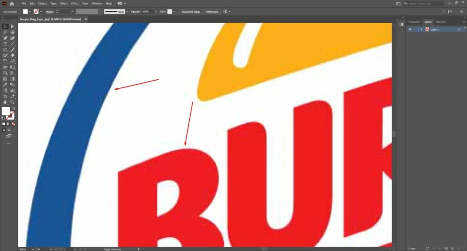Select the Curvature tool

pos(12,38)
